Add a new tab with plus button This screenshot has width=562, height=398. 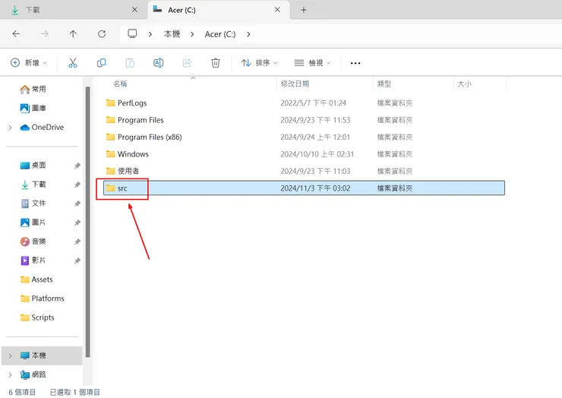coord(304,10)
